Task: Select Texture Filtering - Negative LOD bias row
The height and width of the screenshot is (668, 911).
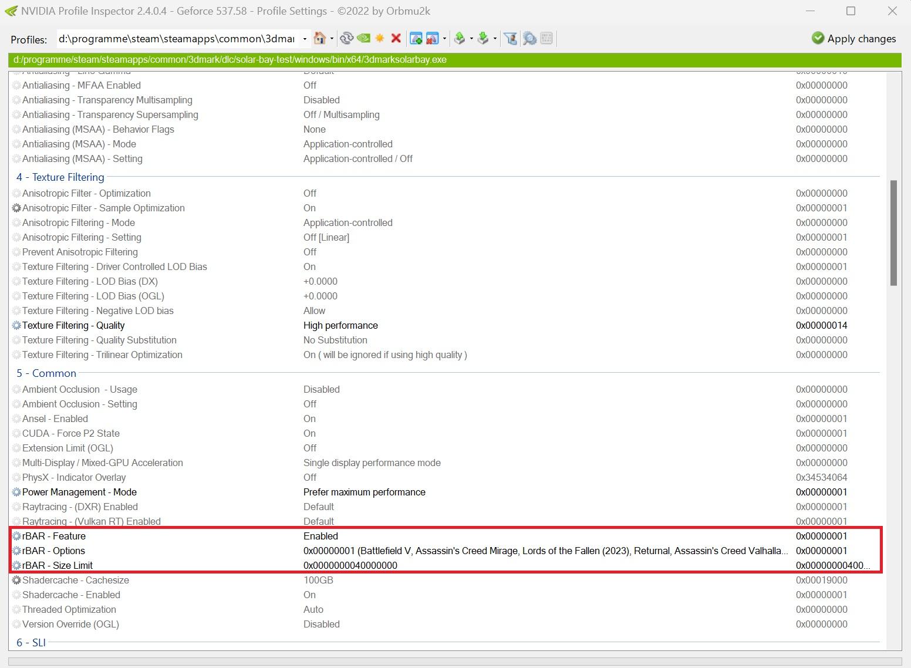Action: pyautogui.click(x=446, y=311)
